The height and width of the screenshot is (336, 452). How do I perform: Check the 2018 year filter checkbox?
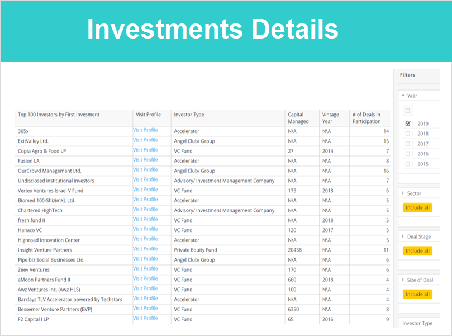tap(408, 134)
